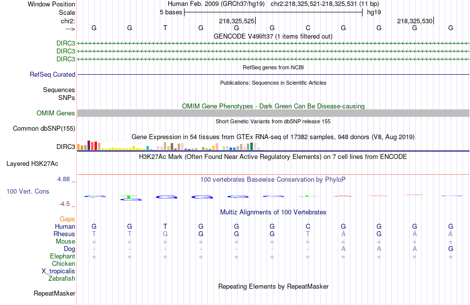The width and height of the screenshot is (470, 305).
Task: Click the 4.88 PhyloP upper scale value
Action: tap(63, 179)
